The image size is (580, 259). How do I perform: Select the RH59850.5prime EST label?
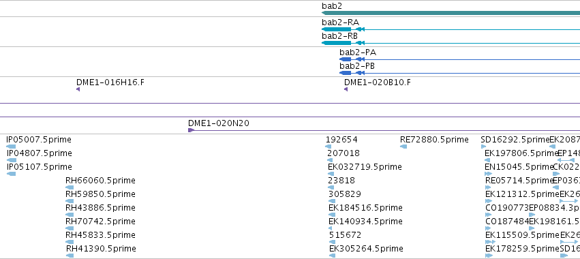100,194
